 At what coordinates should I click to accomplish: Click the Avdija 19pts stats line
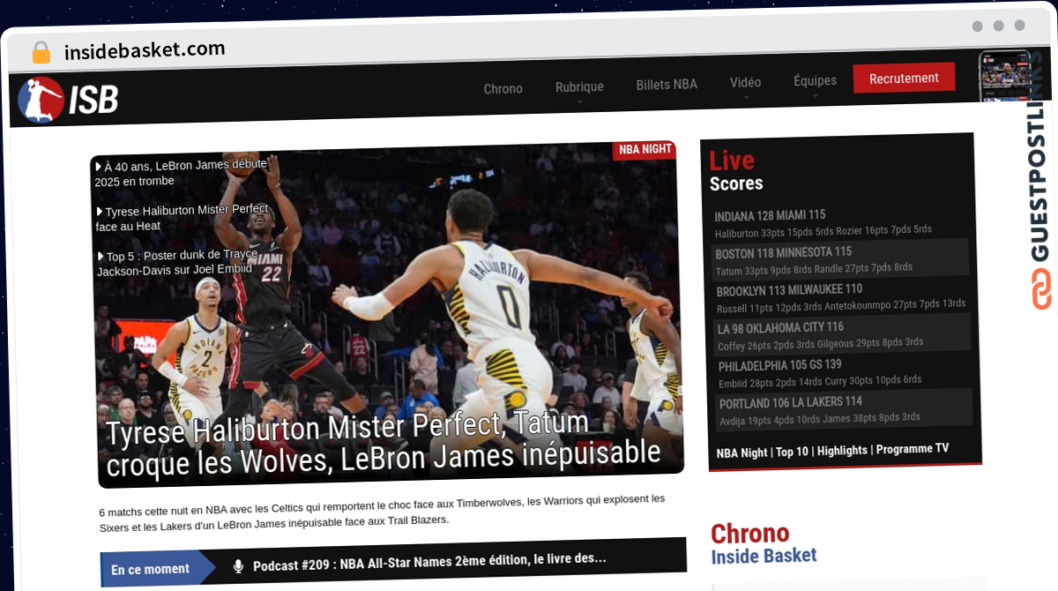point(819,419)
